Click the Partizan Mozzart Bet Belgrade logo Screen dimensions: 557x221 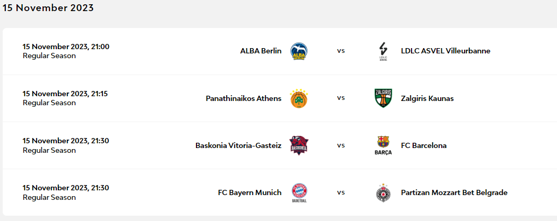click(x=383, y=193)
